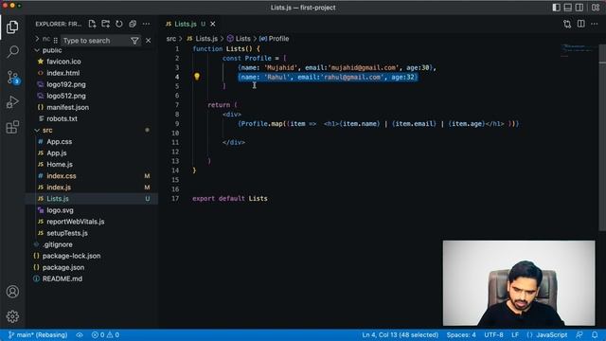Select the Lists.js editor tab

(x=186, y=24)
